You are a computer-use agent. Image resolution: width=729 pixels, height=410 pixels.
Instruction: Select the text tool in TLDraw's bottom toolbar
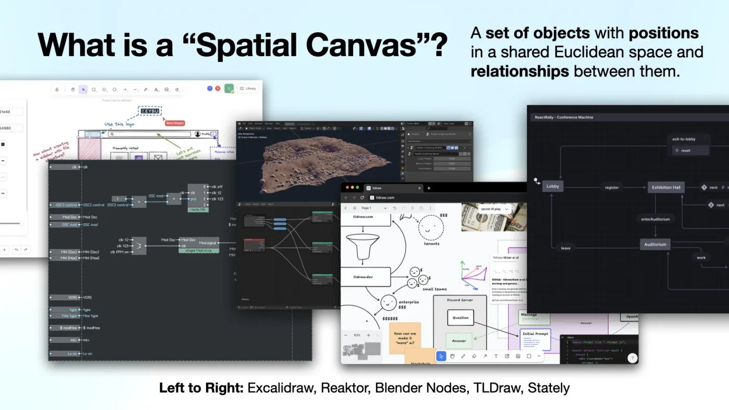coord(496,356)
